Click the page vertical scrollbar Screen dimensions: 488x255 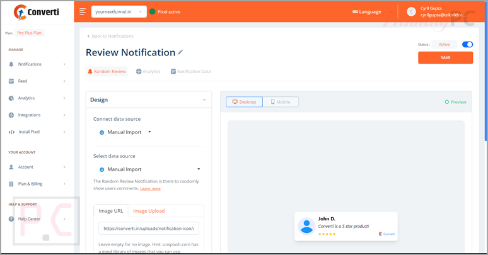click(486, 72)
